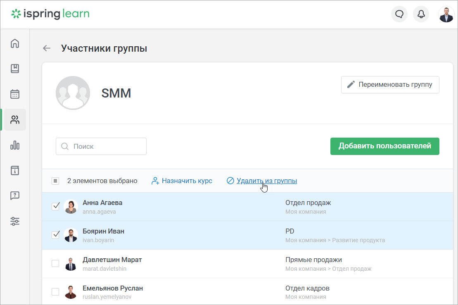Go back with the left arrow
The image size is (458, 305).
click(x=47, y=48)
